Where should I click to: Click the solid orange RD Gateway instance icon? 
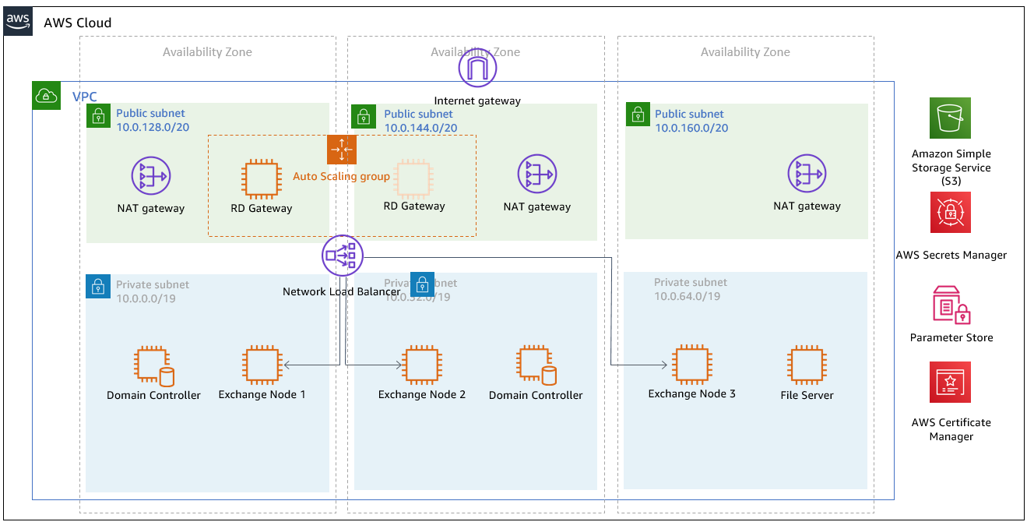(261, 179)
